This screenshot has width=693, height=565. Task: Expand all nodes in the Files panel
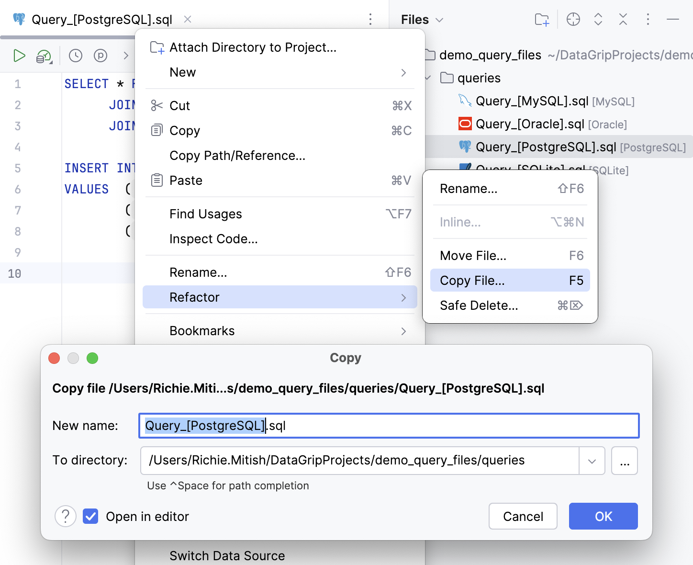[x=598, y=19]
